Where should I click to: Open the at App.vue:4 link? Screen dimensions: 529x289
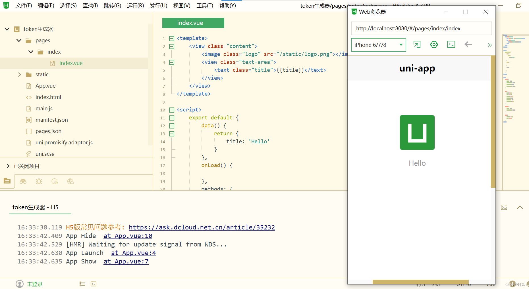click(x=134, y=253)
